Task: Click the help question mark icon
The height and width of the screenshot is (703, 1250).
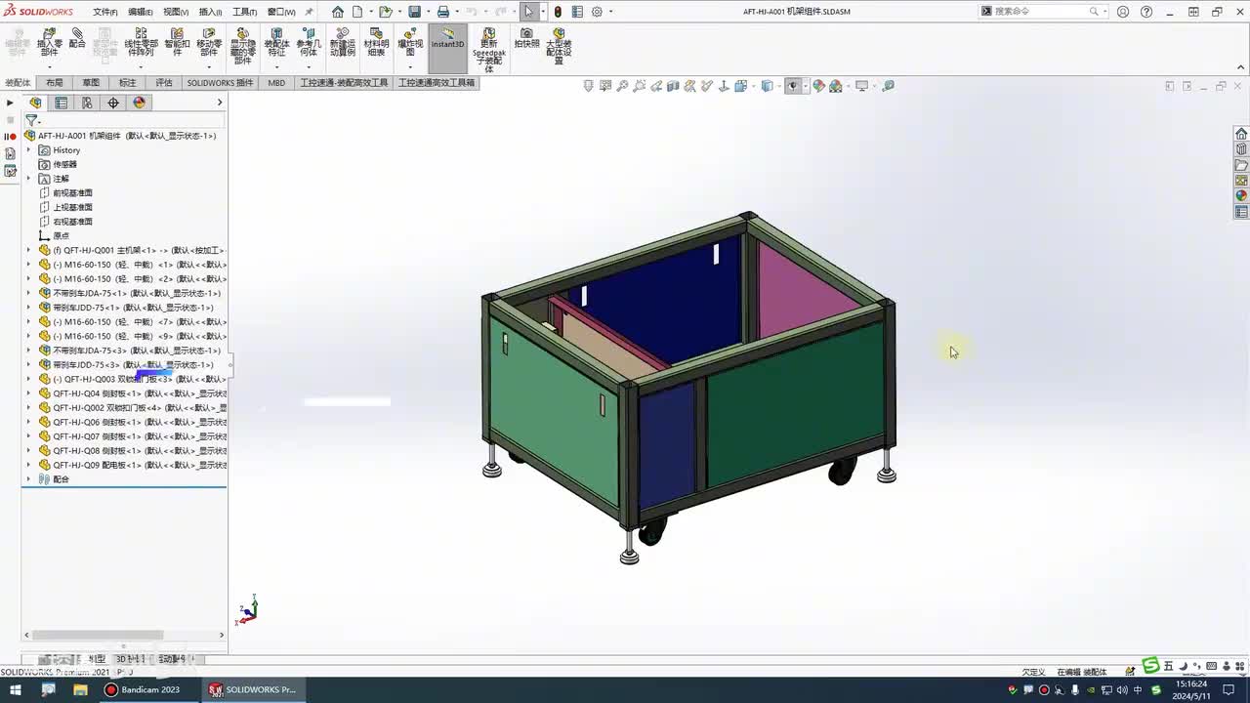Action: tap(1146, 12)
